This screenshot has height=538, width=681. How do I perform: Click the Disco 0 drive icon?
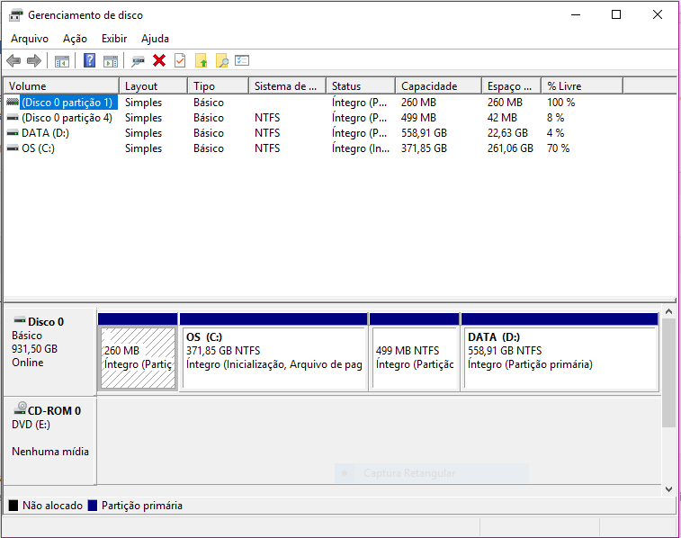(x=20, y=320)
